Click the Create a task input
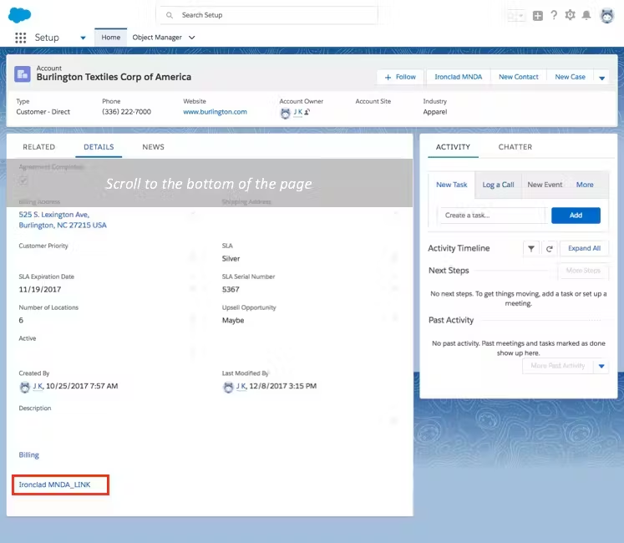 493,216
